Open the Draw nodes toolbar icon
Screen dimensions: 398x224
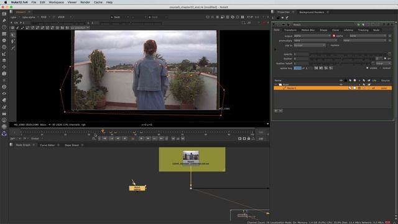click(4, 21)
